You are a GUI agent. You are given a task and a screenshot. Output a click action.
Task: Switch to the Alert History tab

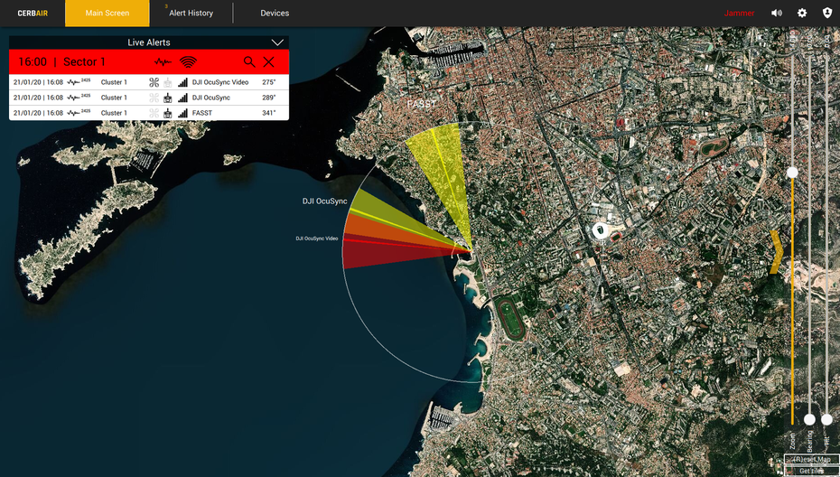(x=191, y=13)
